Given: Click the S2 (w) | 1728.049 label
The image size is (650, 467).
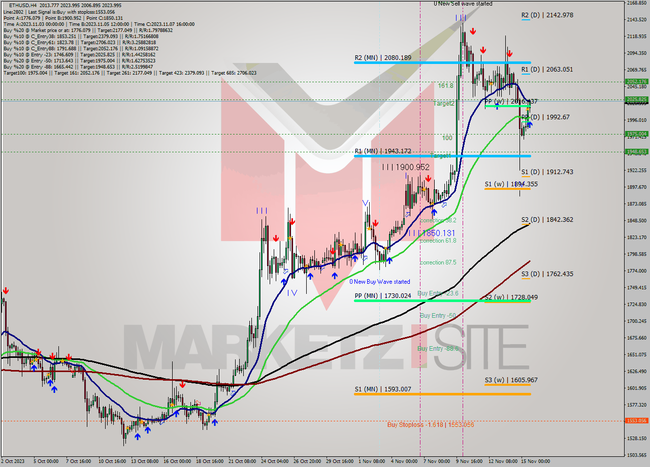Looking at the screenshot, I should click(511, 297).
